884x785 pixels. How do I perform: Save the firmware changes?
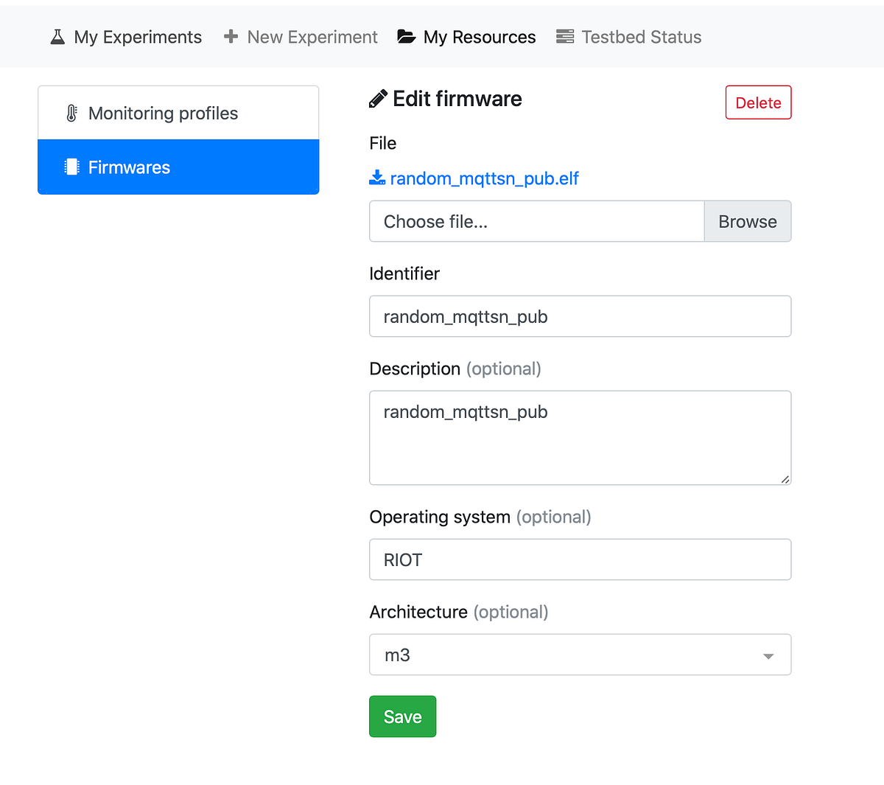402,716
